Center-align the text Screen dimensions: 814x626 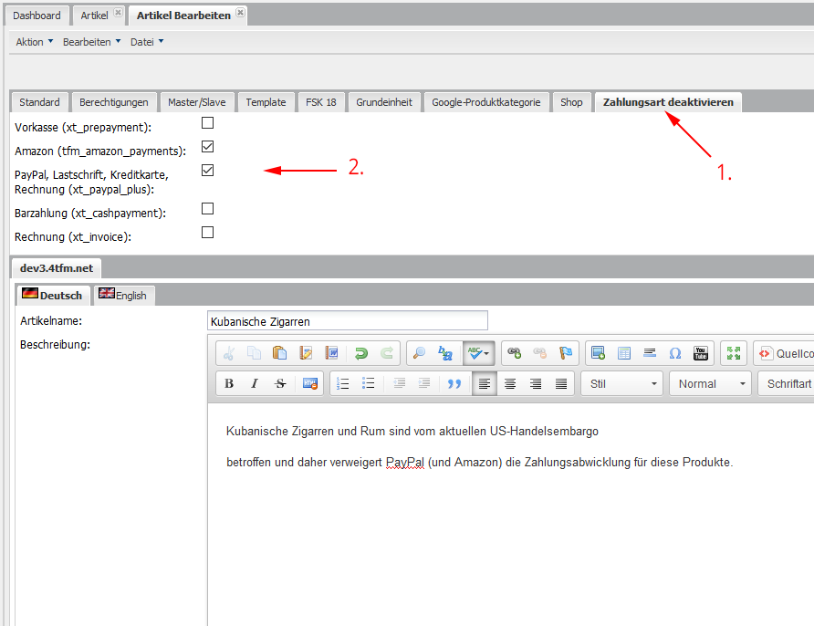pyautogui.click(x=510, y=384)
